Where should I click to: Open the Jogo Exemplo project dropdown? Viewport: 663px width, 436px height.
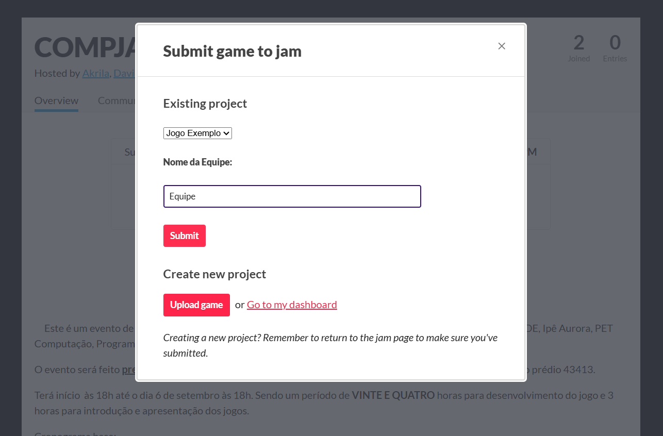tap(197, 133)
